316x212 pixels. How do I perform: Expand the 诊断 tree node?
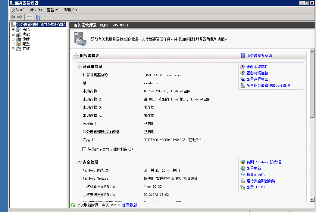(13, 39)
